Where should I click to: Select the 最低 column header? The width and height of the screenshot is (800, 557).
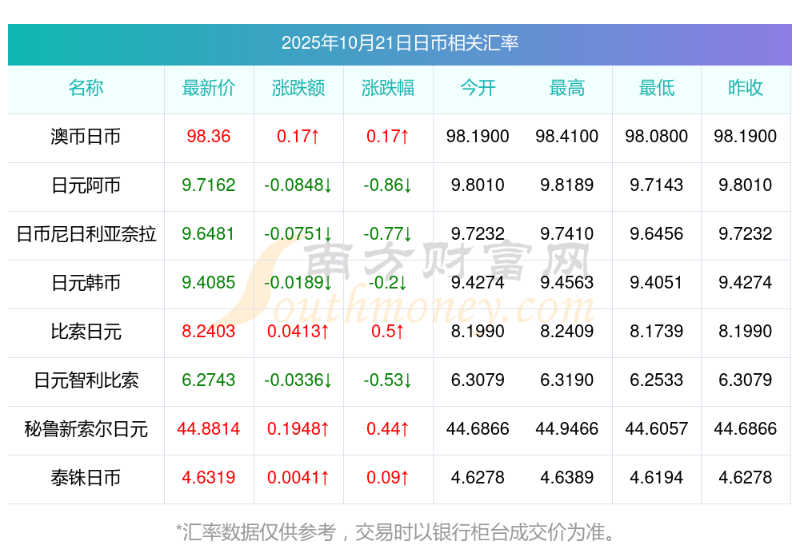pyautogui.click(x=657, y=88)
